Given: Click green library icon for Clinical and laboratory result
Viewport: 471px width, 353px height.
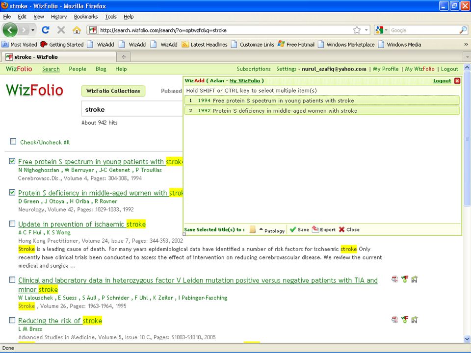Looking at the screenshot, I should (x=415, y=279).
